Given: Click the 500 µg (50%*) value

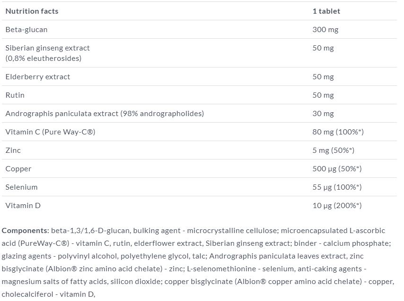Looking at the screenshot, I should [337, 168].
